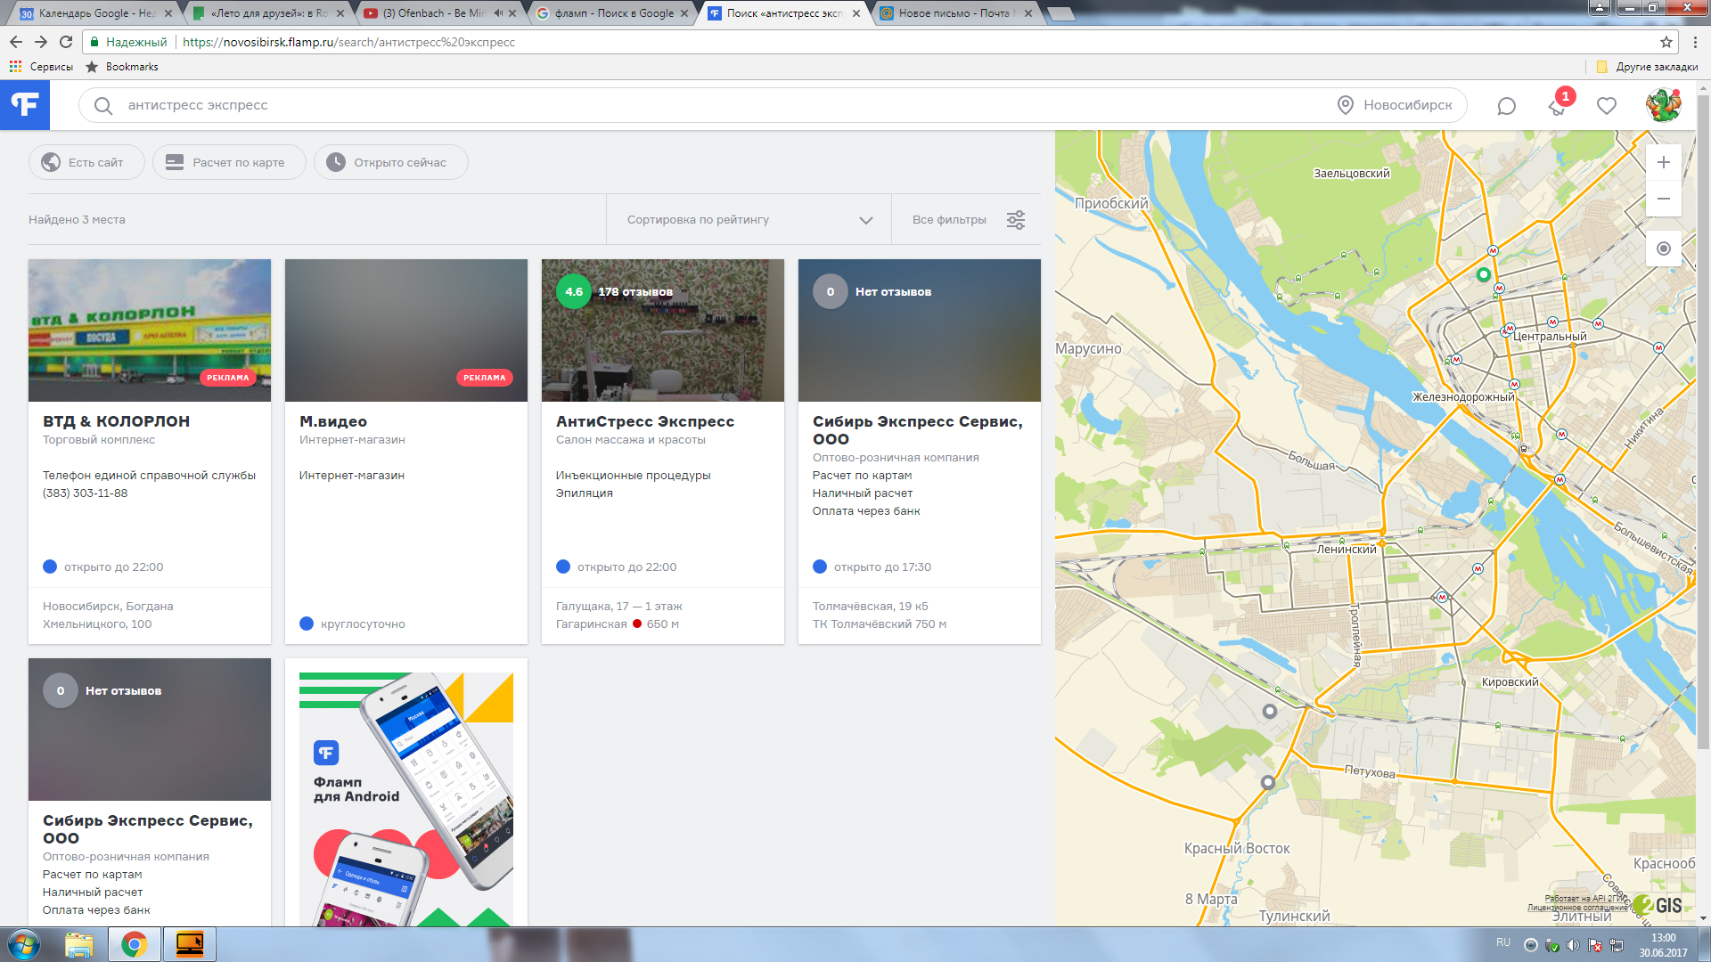Locate my position on the map
Viewport: 1711px width, 962px height.
coord(1663,249)
